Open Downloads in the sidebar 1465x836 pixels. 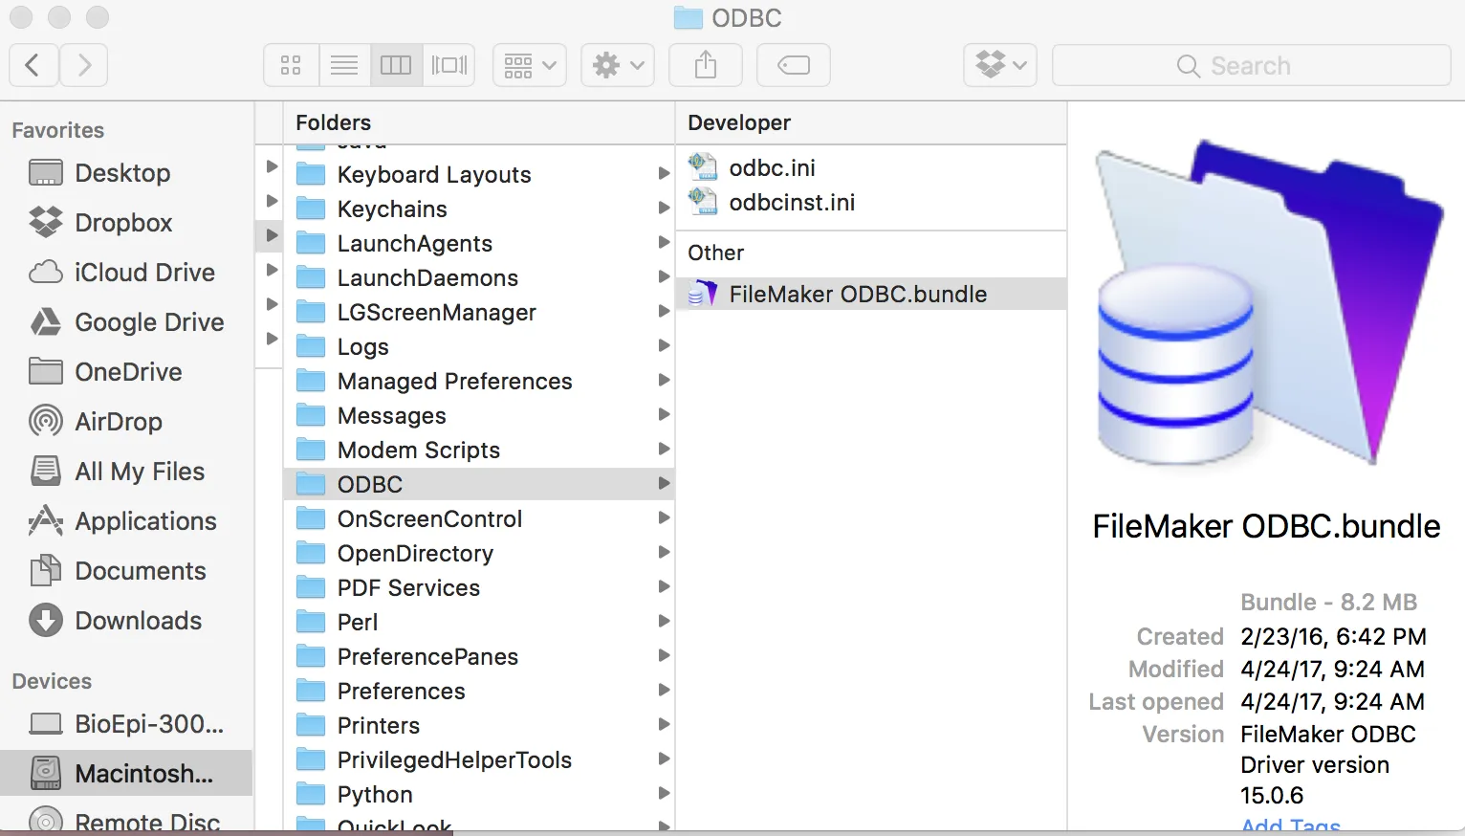click(x=126, y=621)
